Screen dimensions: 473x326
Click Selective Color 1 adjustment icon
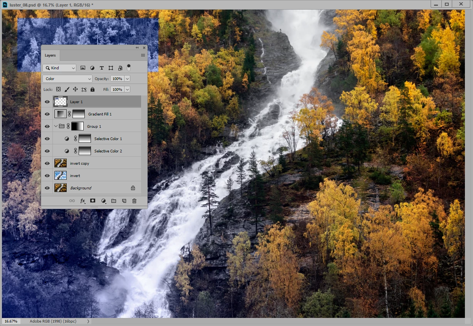point(67,139)
